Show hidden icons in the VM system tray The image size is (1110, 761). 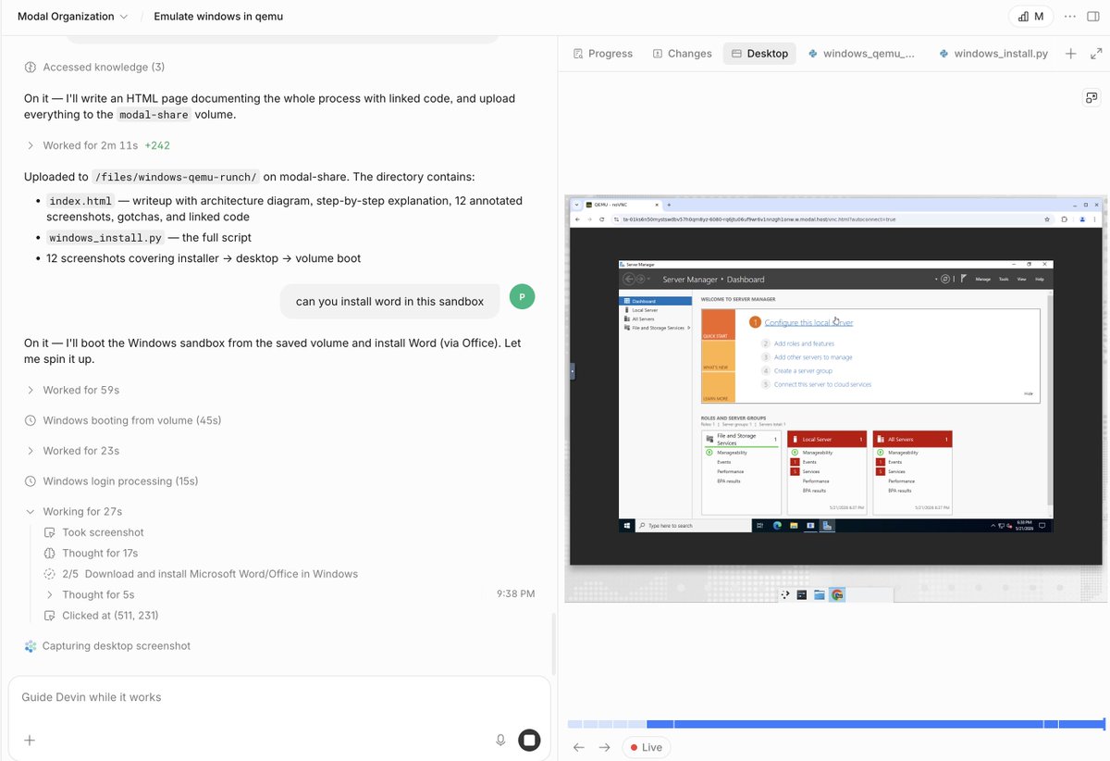pyautogui.click(x=993, y=525)
